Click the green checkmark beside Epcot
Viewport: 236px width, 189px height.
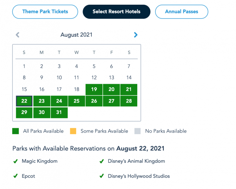16,176
